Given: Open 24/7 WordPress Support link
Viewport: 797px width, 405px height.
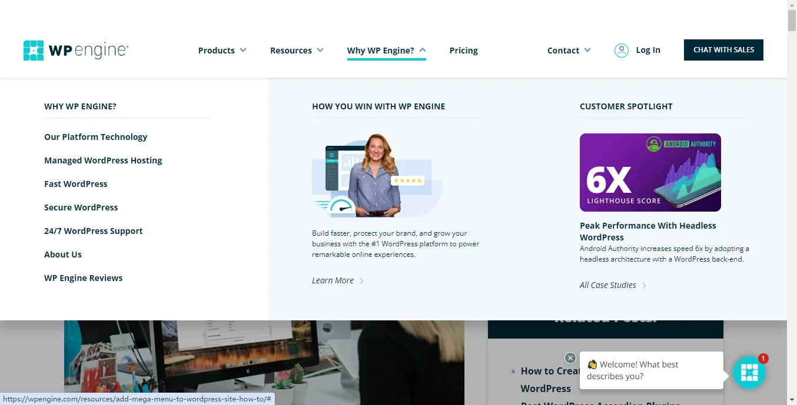Looking at the screenshot, I should (x=94, y=231).
